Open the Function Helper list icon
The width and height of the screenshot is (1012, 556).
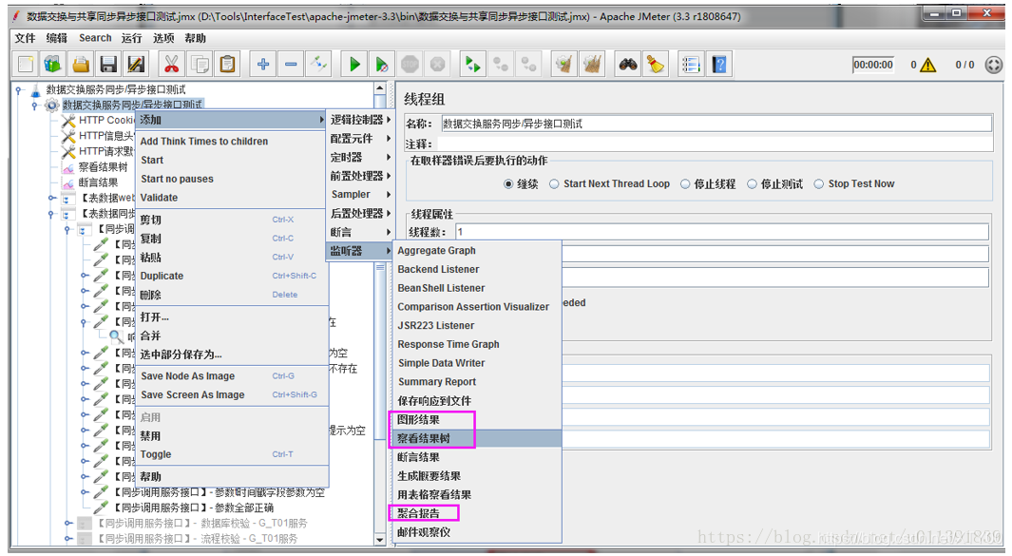coord(691,64)
